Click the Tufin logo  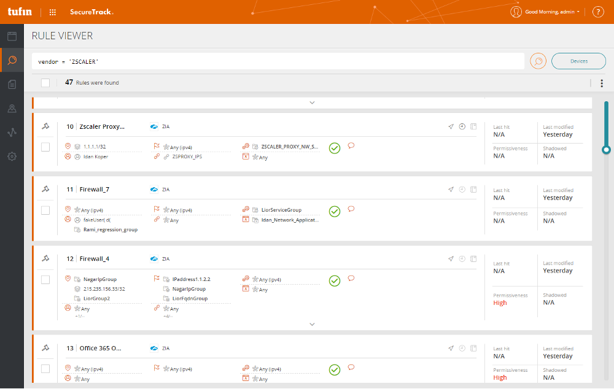[x=20, y=12]
